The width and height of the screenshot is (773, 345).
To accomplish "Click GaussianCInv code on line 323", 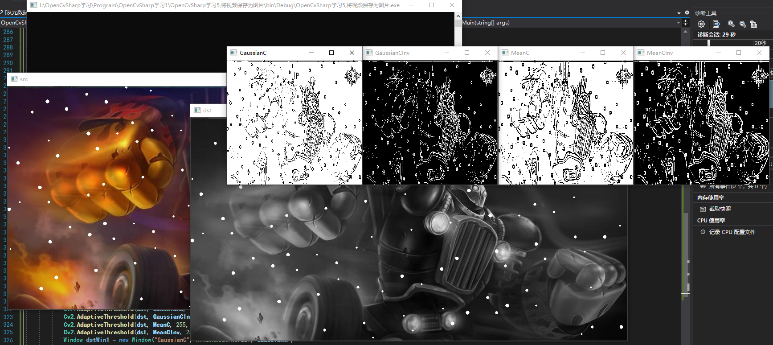I will (172, 317).
